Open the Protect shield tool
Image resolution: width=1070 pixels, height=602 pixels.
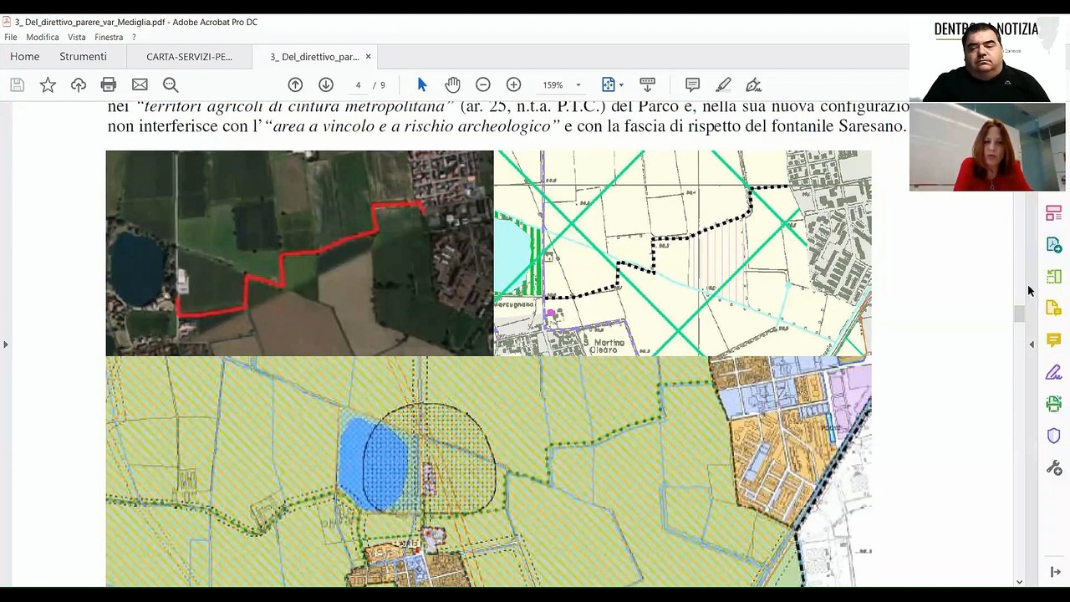tap(1053, 436)
